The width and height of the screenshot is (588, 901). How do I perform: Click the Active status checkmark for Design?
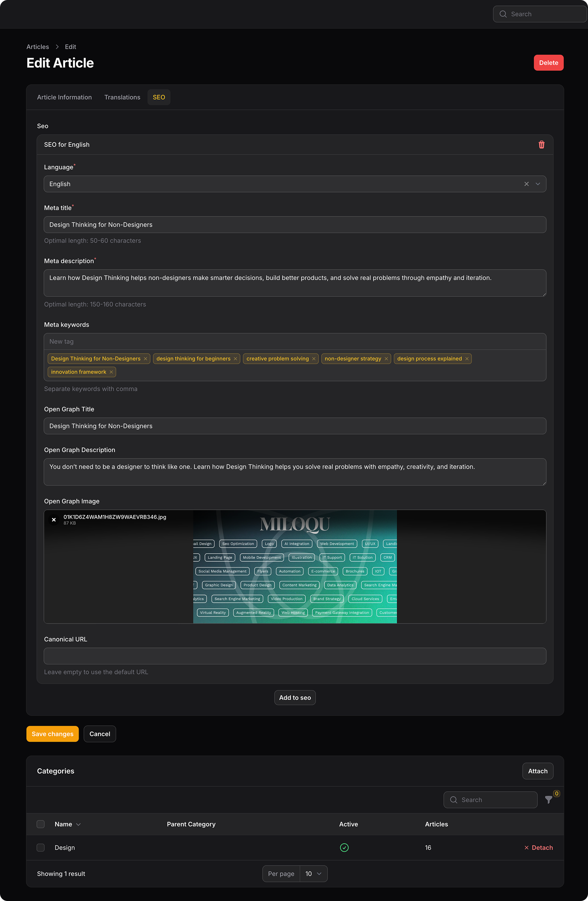(x=344, y=848)
